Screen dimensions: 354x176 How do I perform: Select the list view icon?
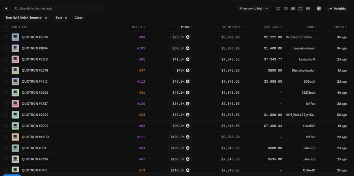click(x=300, y=8)
